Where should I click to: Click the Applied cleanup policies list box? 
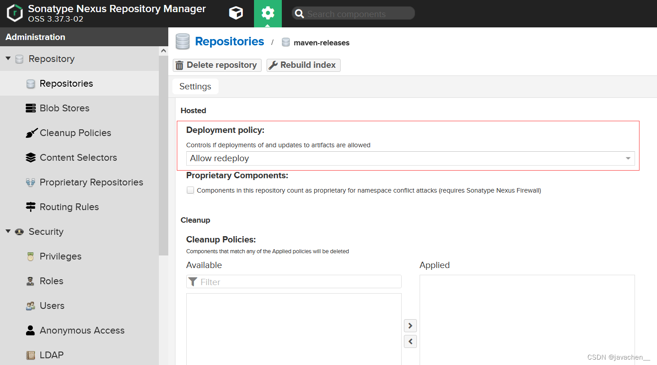pos(527,320)
